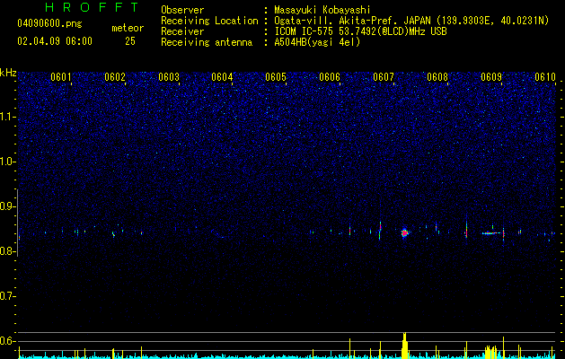Viewport: 565px width, 359px height.
Task: Click the 0.9 kHz axis label
Action: (x=6, y=206)
